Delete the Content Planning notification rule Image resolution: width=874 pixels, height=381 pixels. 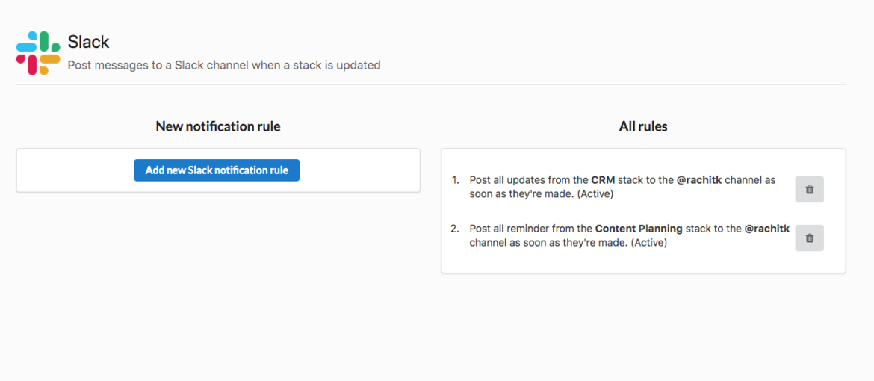pyautogui.click(x=809, y=238)
